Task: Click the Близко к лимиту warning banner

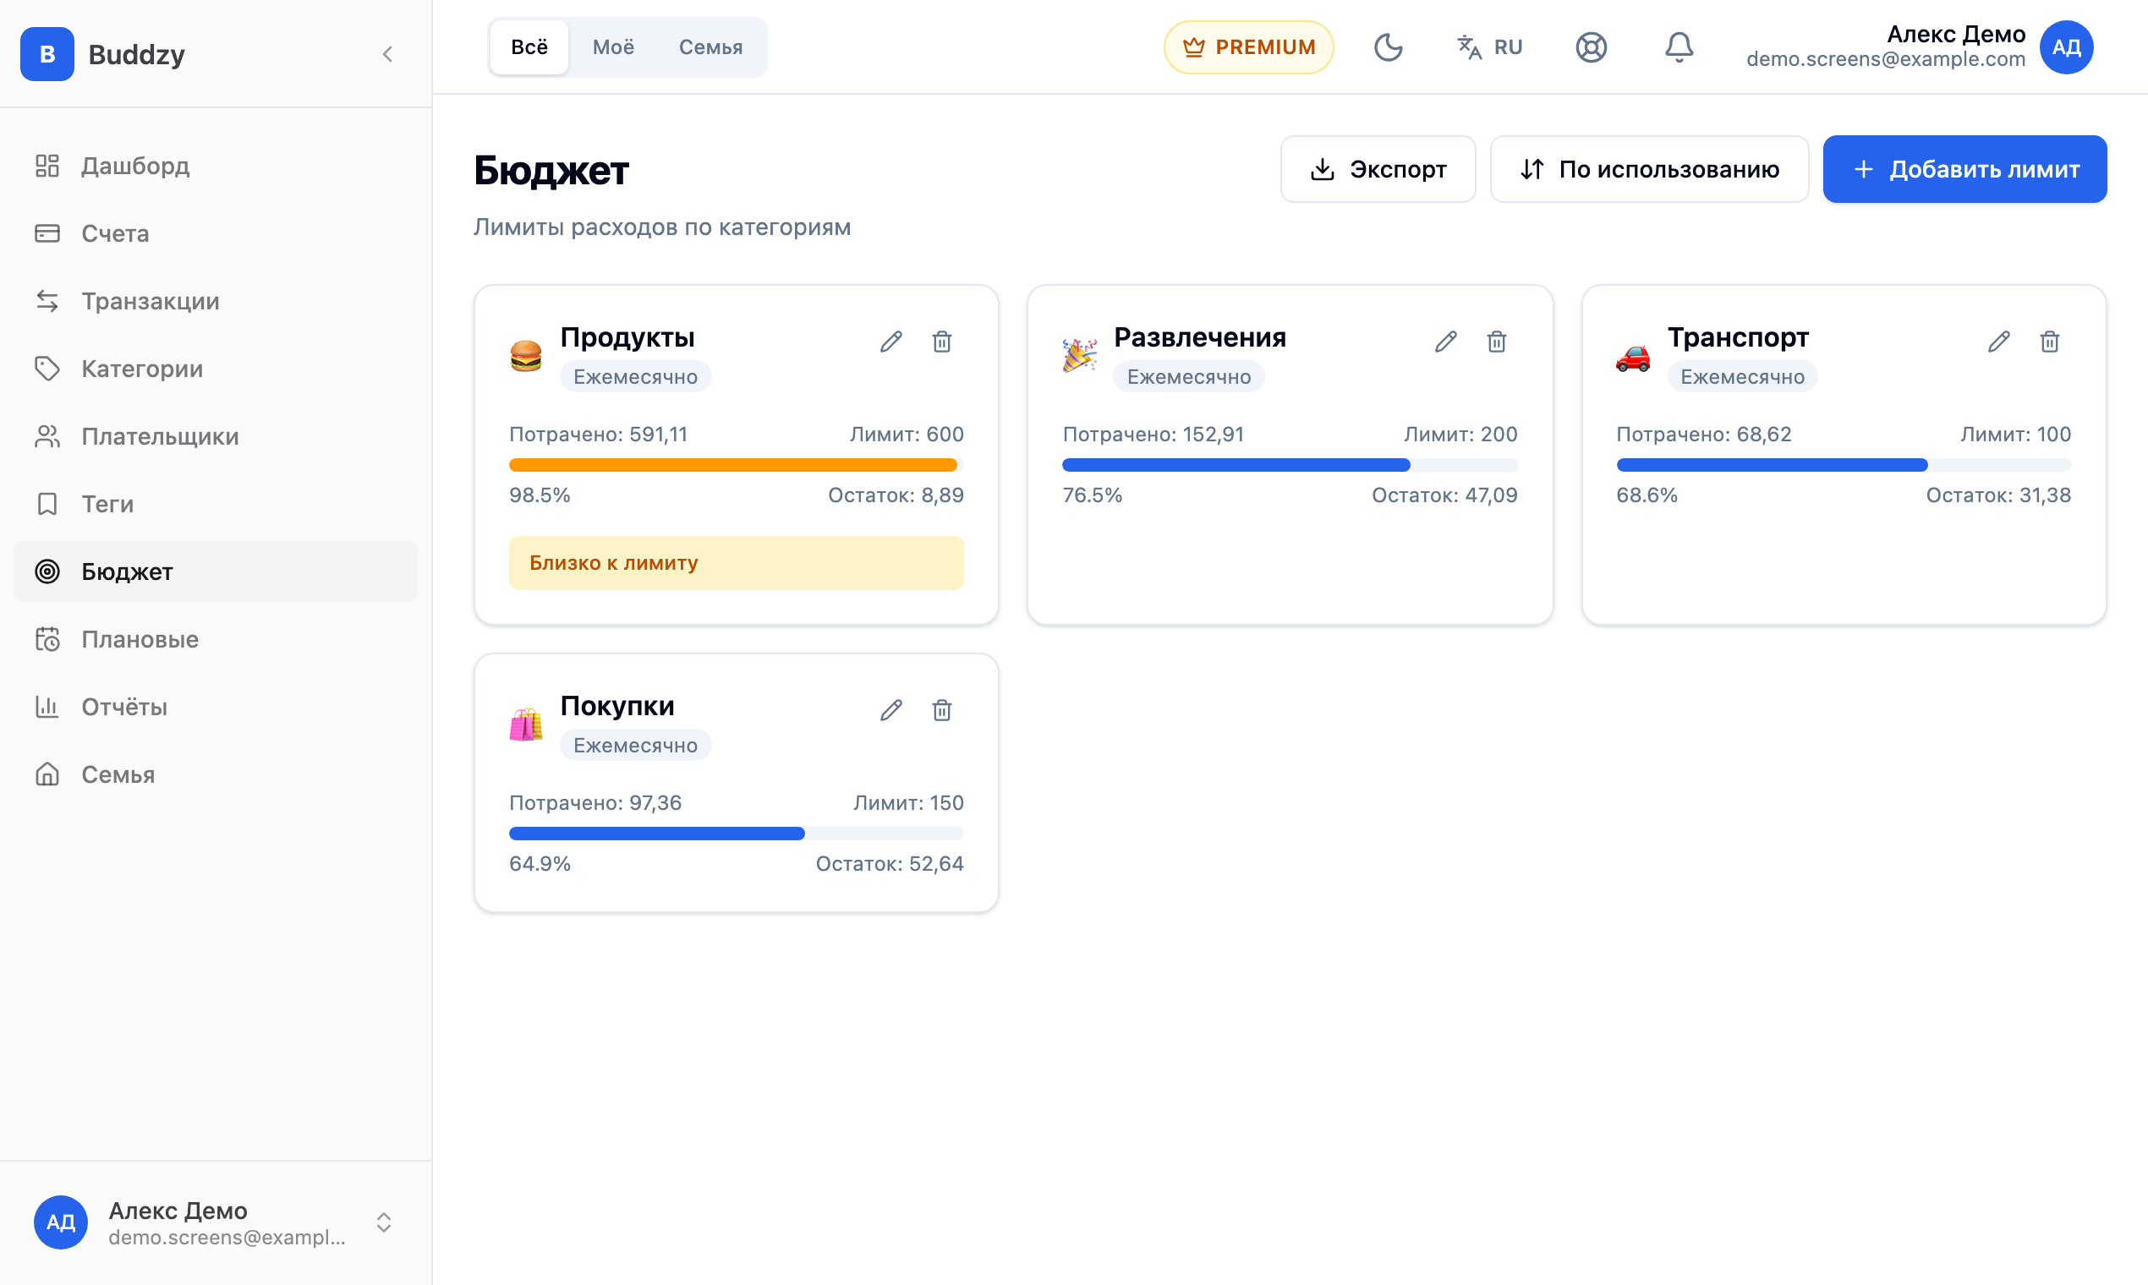Action: tap(737, 563)
